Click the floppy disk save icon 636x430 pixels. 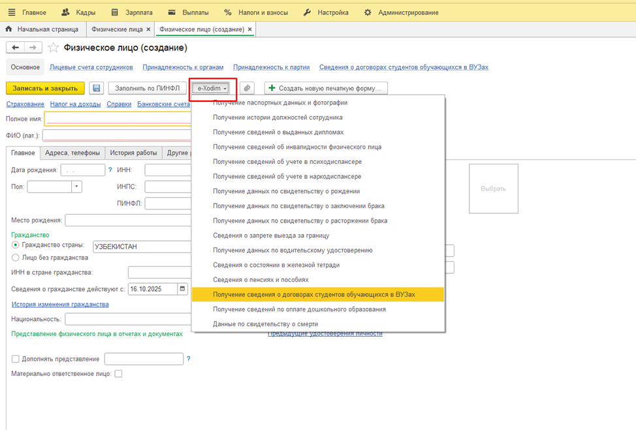[x=97, y=88]
